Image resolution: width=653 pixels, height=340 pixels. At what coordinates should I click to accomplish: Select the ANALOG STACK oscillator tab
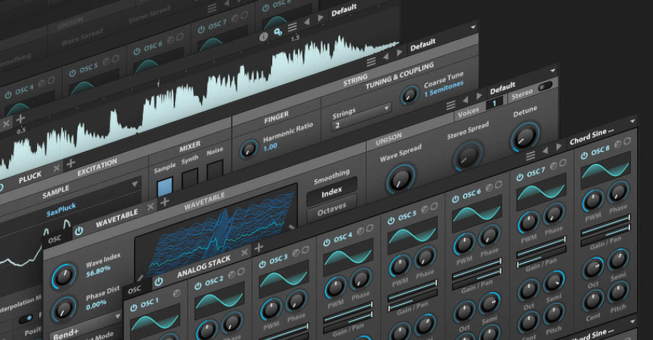click(204, 266)
